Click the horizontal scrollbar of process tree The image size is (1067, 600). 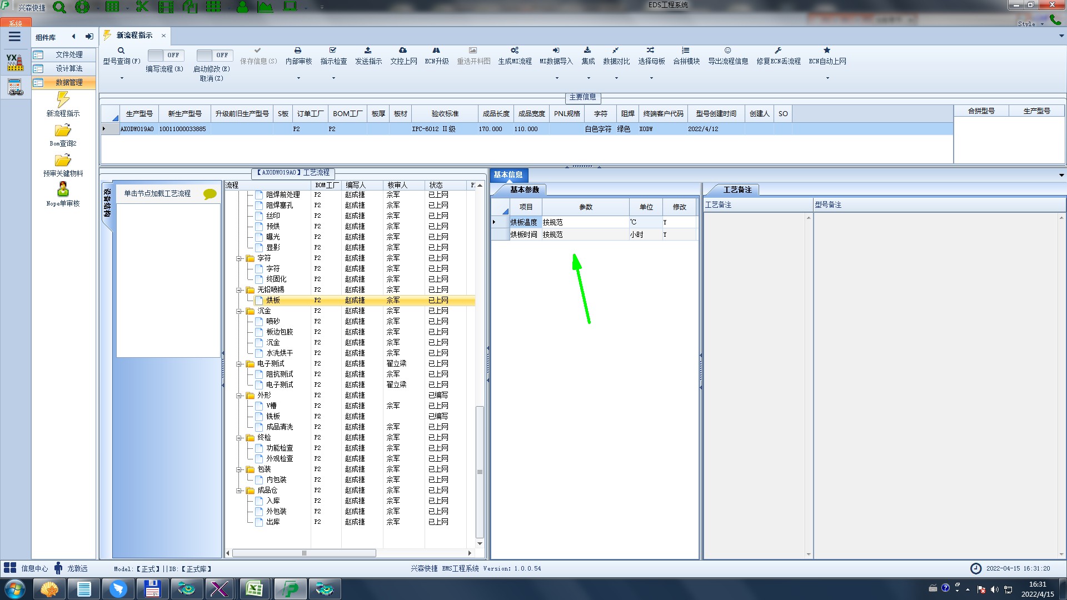304,553
